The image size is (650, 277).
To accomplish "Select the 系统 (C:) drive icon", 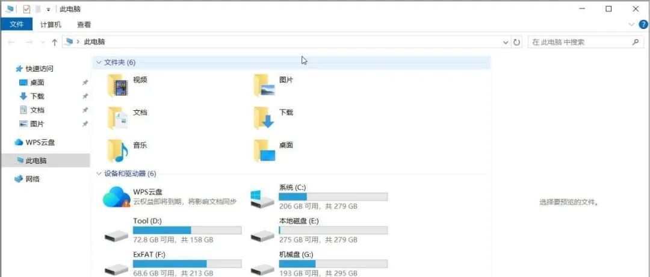I will click(262, 199).
